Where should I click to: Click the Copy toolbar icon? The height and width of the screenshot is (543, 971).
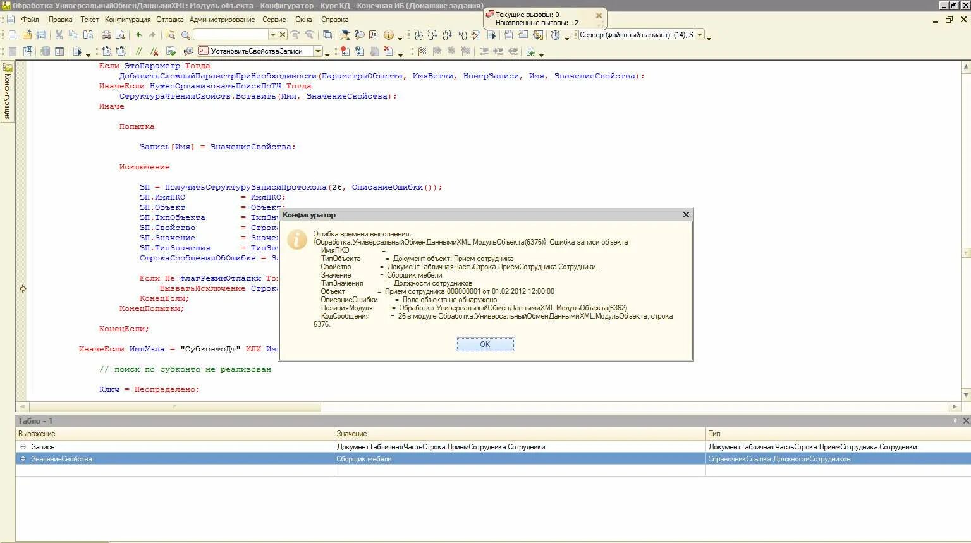coord(73,35)
